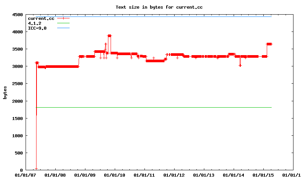Click the final red step near 3650 bytes

[269, 44]
